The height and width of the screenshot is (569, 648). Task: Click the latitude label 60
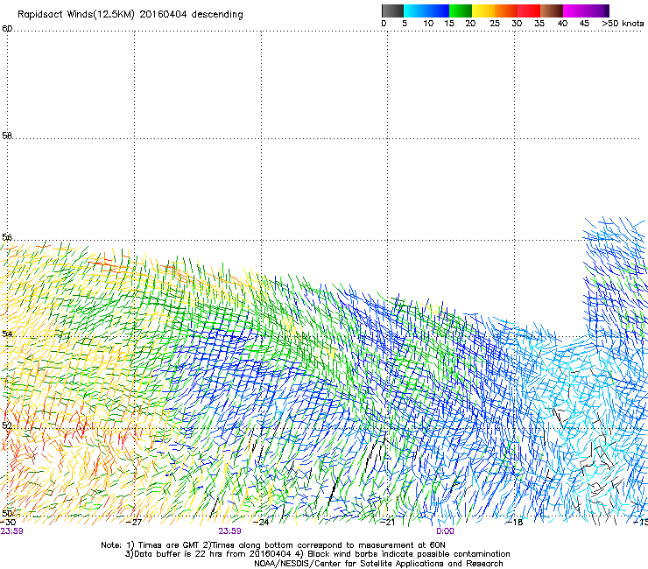7,29
